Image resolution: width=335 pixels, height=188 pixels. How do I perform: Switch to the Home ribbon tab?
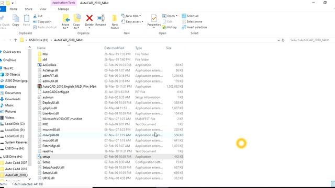pos(14,9)
